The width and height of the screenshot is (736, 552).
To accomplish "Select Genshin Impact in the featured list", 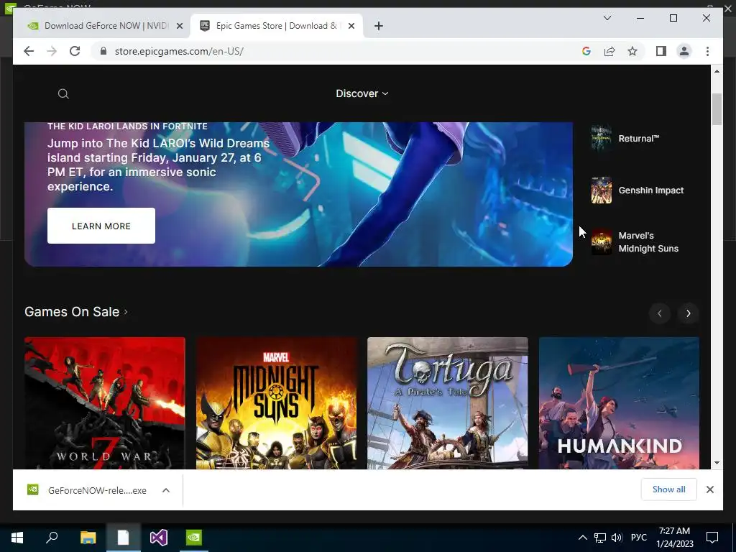I will 650,190.
